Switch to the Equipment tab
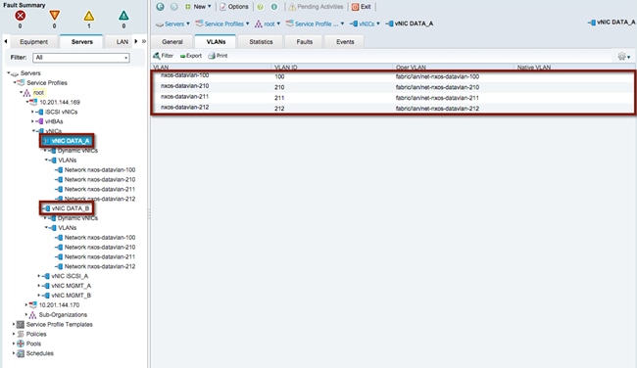The height and width of the screenshot is (368, 637). tap(33, 42)
